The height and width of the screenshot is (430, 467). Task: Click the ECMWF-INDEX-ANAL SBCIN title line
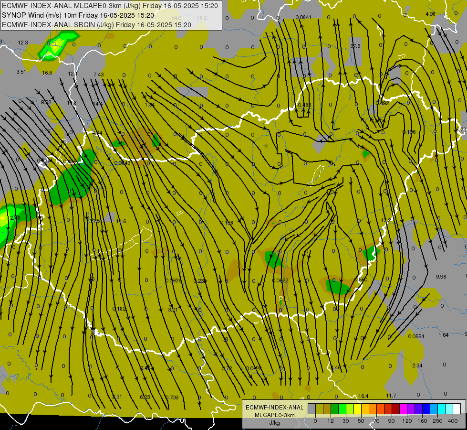pos(96,25)
